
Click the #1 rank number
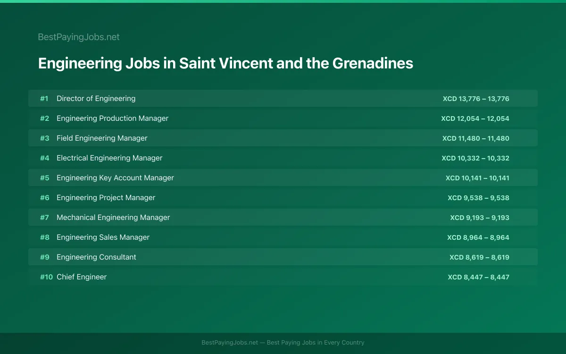[44, 99]
